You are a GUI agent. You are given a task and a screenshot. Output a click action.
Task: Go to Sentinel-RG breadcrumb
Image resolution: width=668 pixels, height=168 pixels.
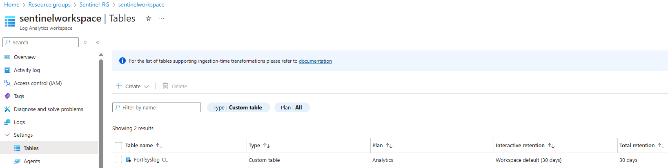pos(94,4)
